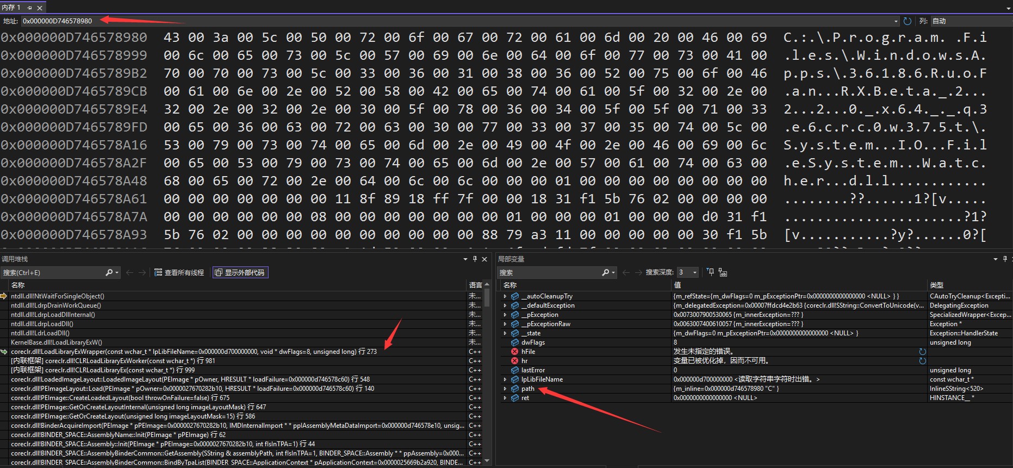
Task: Select the Memory 1 tab
Action: pyautogui.click(x=11, y=8)
